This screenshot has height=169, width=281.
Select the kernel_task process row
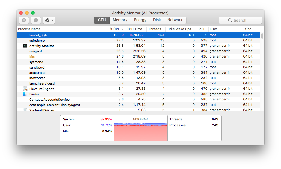[x=138, y=35]
